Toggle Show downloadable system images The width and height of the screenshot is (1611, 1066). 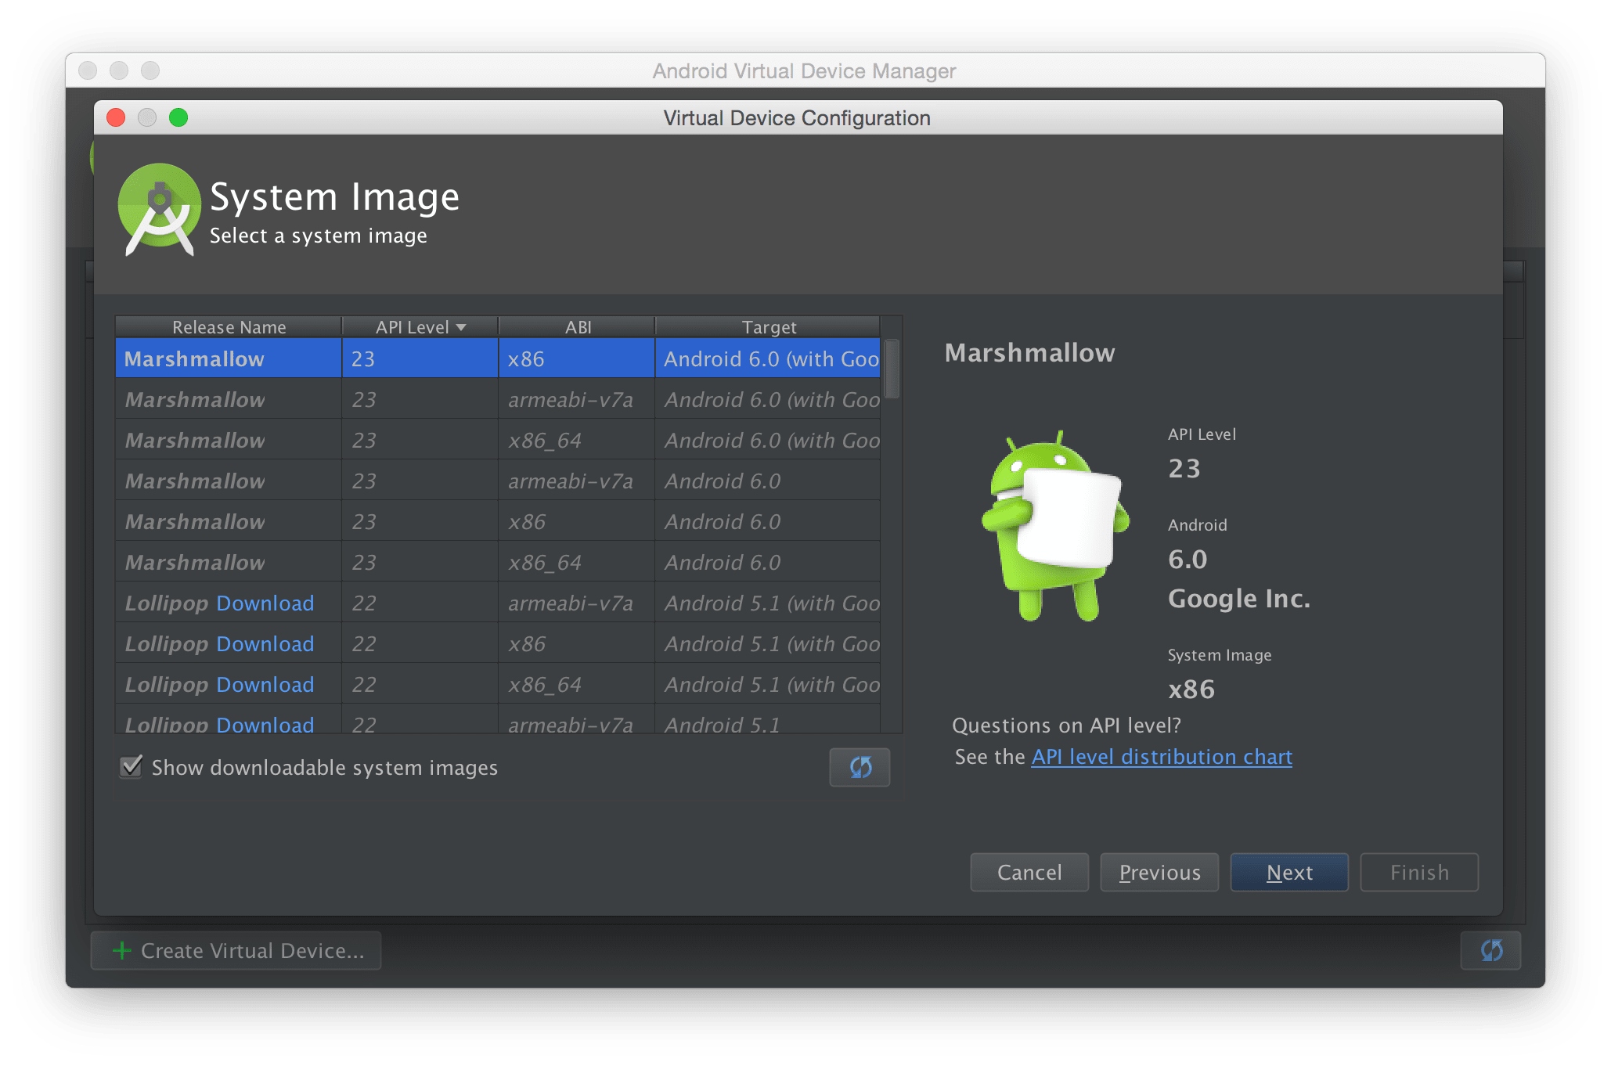[x=131, y=767]
